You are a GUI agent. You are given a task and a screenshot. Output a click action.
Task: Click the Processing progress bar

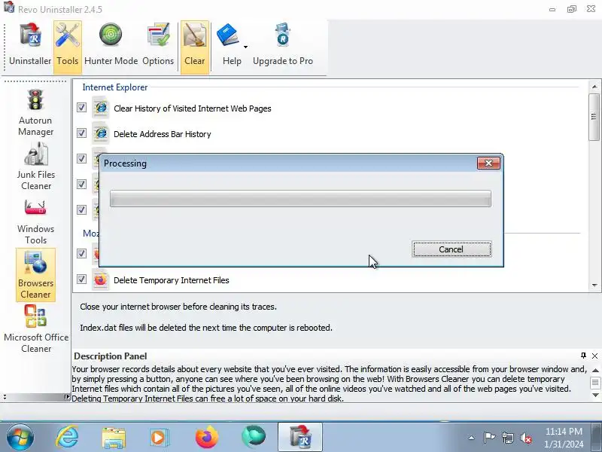(300, 198)
